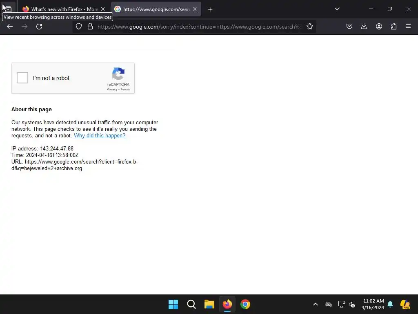Image resolution: width=418 pixels, height=314 pixels.
Task: Open the Extensions puzzle icon
Action: click(x=394, y=26)
